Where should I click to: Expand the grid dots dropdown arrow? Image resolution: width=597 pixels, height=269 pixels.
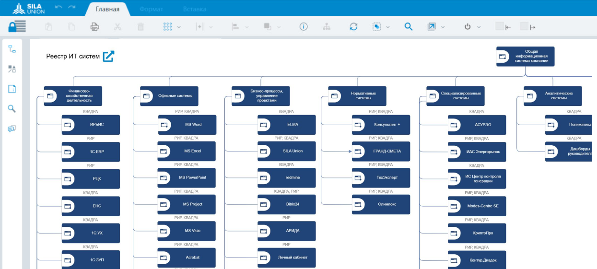tap(179, 27)
